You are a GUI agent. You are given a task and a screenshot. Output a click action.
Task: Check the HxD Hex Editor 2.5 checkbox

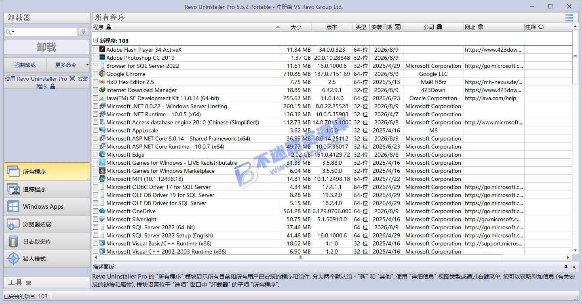95,82
